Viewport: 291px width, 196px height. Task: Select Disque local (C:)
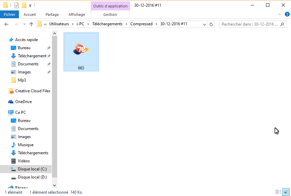click(x=26, y=169)
